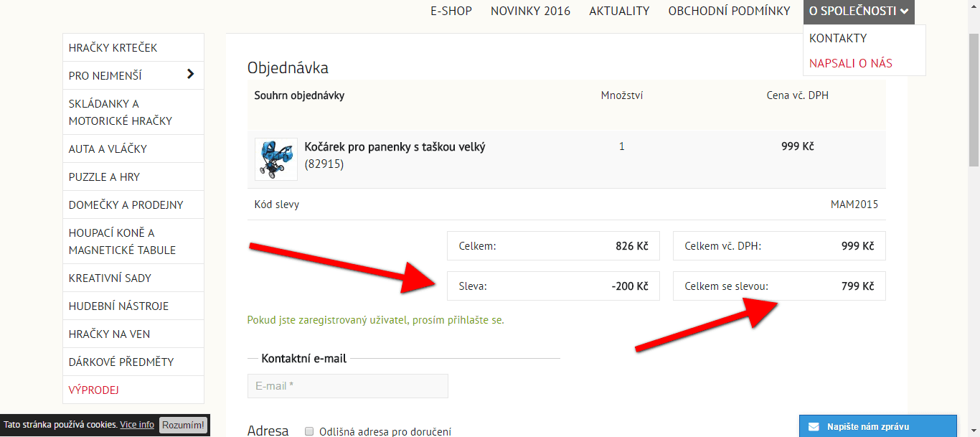The height and width of the screenshot is (437, 980).
Task: Click Kočárek pro panenky product name link
Action: point(395,147)
